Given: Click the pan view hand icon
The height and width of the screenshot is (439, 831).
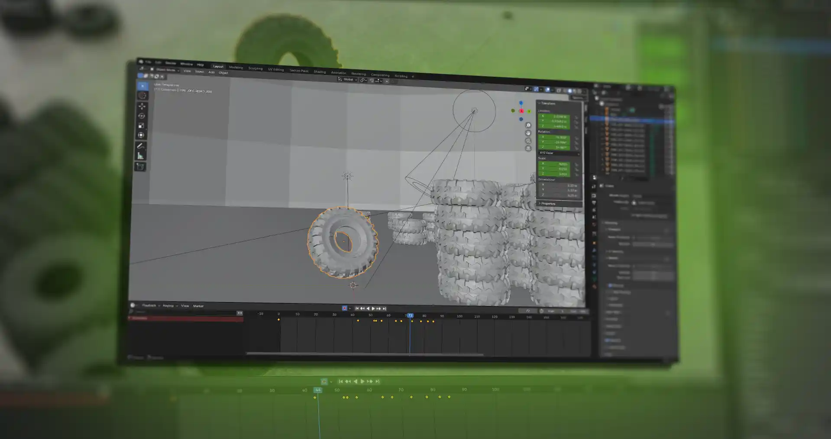Looking at the screenshot, I should point(528,133).
